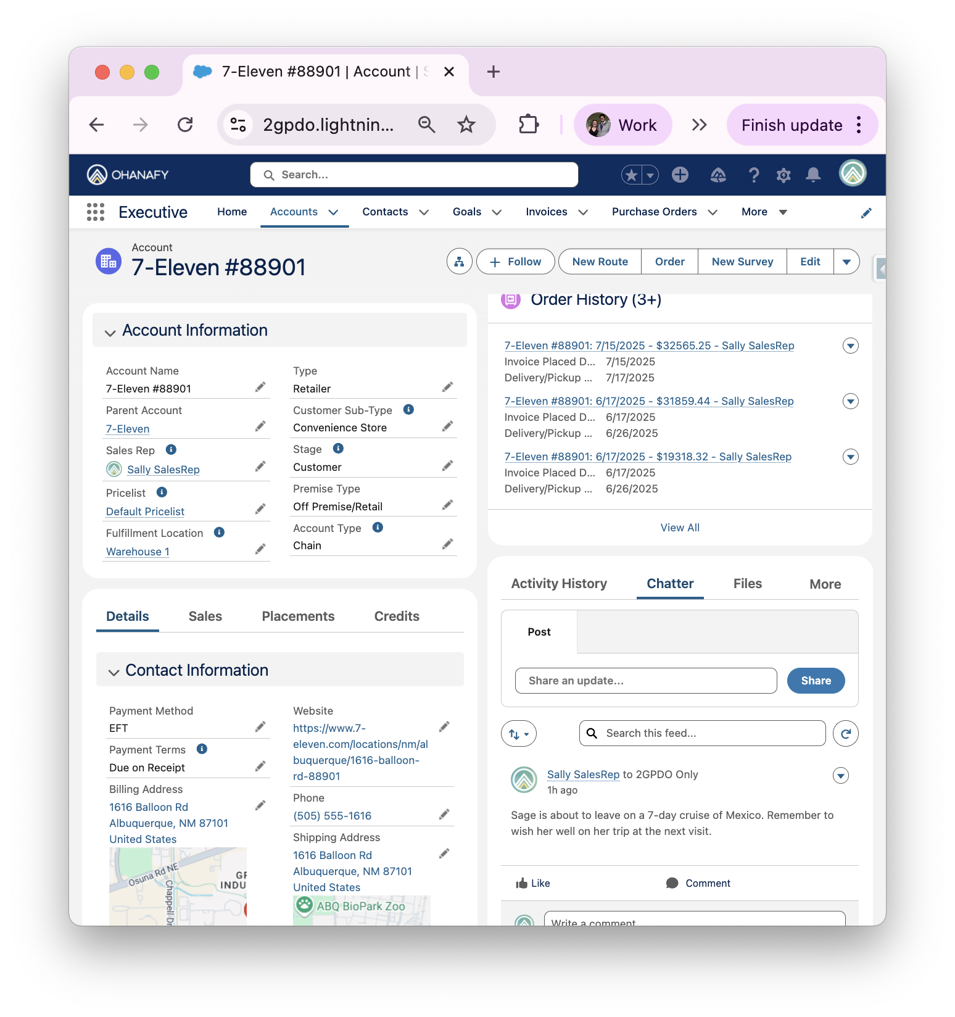Open actions menu for 7/15/2025 order
Viewport: 955px width, 1017px height.
pos(851,346)
